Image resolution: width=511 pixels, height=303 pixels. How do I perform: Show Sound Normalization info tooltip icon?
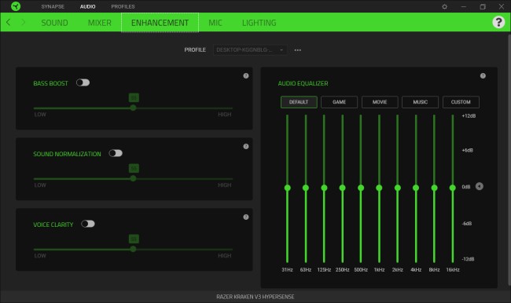[x=246, y=147]
